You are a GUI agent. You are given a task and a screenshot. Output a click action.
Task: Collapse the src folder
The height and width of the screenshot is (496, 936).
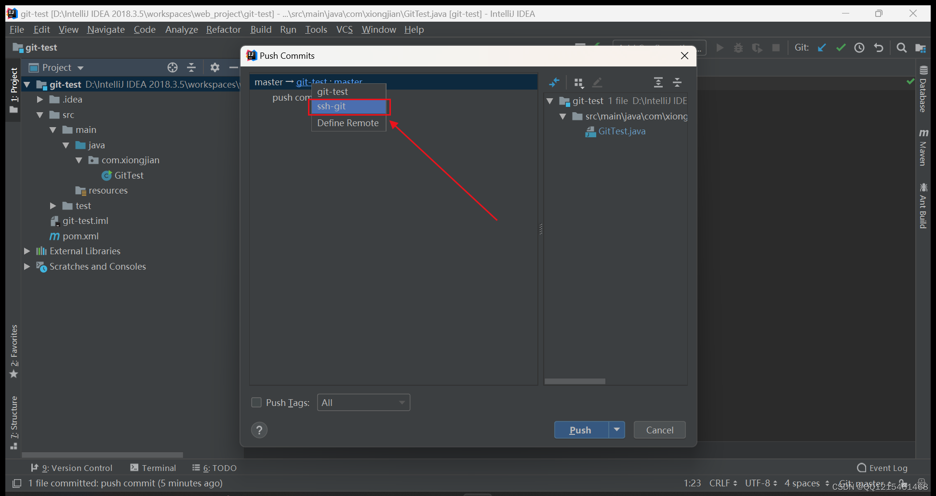[x=40, y=115]
